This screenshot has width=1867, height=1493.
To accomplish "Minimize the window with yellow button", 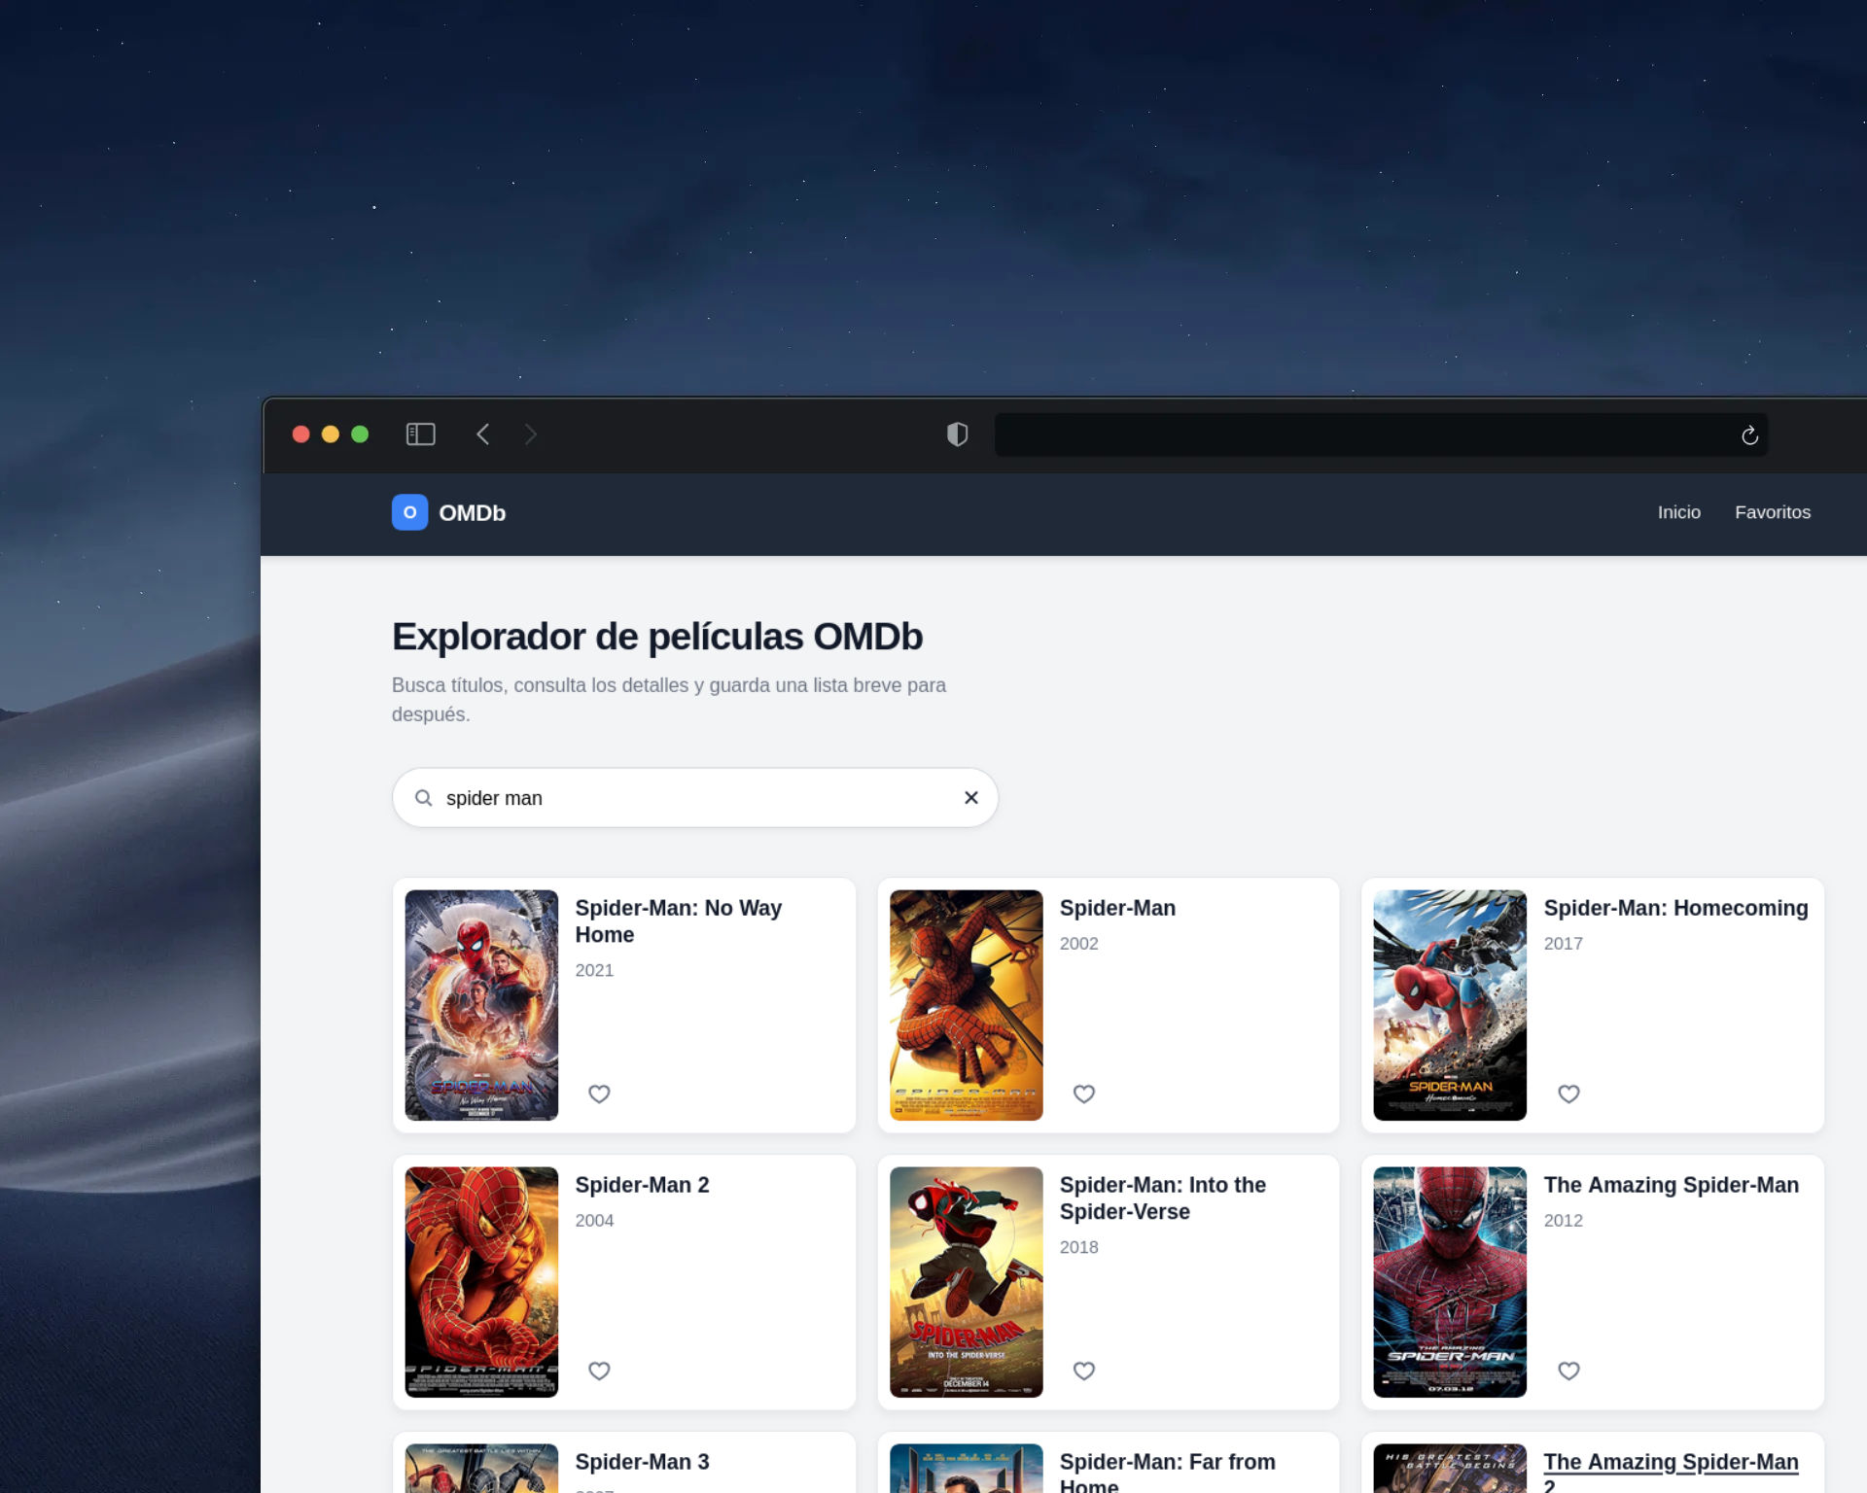I will (331, 434).
